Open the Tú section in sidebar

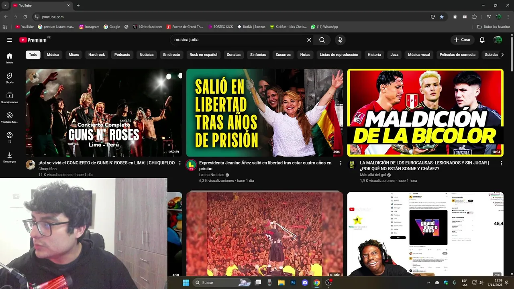[x=10, y=138]
